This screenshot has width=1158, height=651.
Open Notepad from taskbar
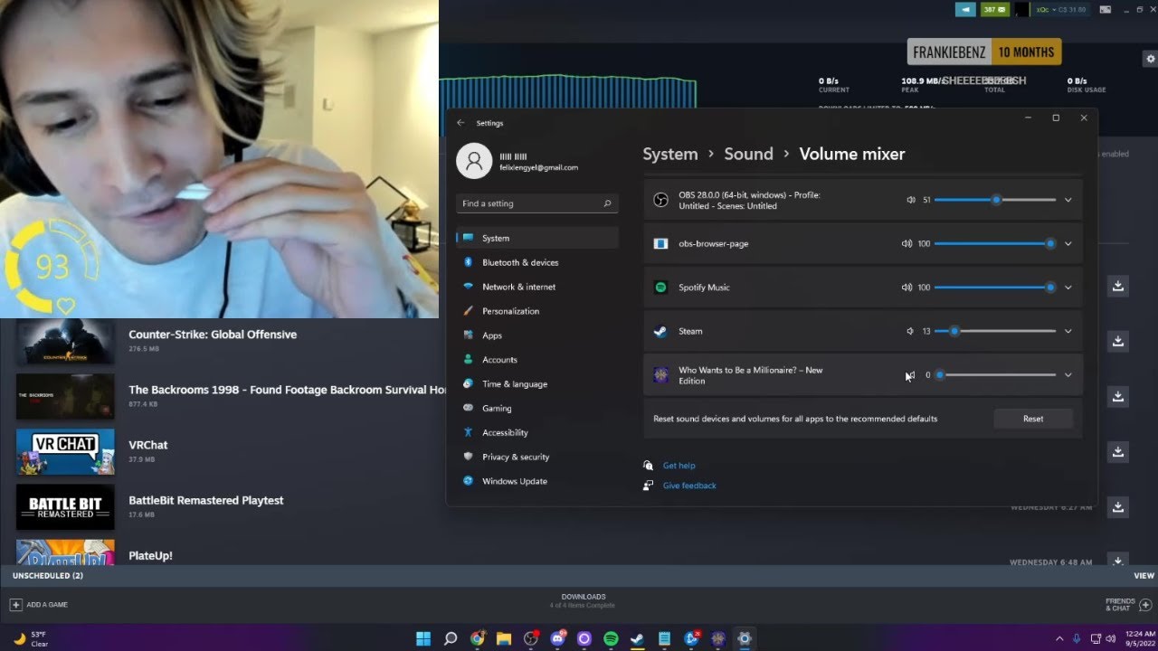664,638
